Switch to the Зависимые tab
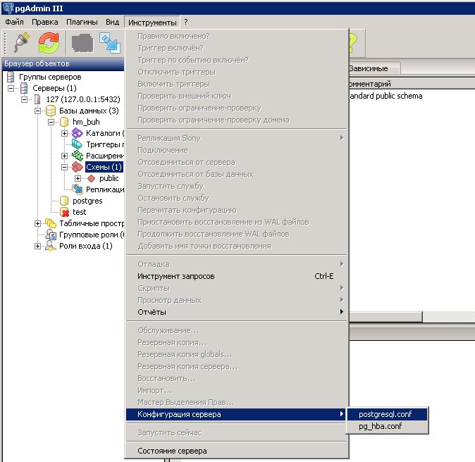 coord(375,68)
